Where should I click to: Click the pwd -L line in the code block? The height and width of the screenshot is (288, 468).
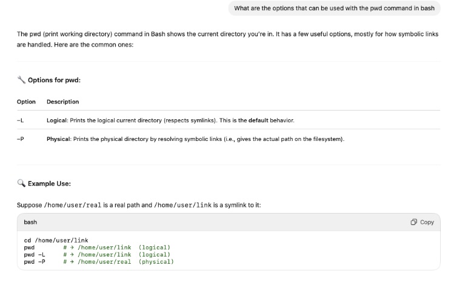point(35,255)
